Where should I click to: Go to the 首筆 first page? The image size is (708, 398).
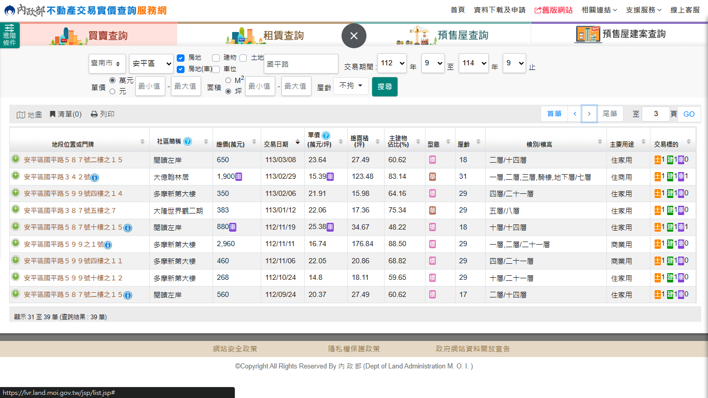[554, 114]
